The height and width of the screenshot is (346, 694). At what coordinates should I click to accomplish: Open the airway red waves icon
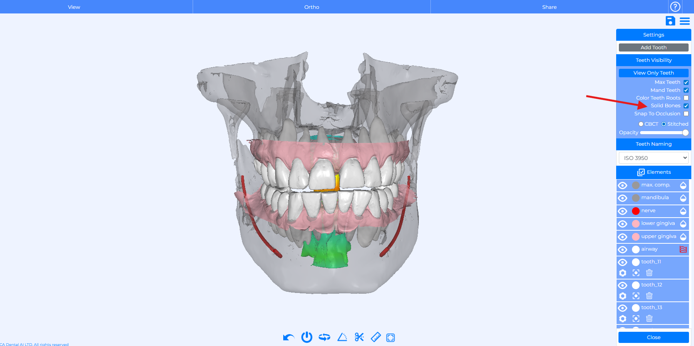(x=683, y=250)
